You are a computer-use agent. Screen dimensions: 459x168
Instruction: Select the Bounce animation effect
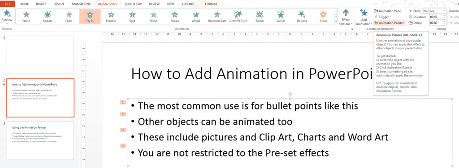(302, 17)
